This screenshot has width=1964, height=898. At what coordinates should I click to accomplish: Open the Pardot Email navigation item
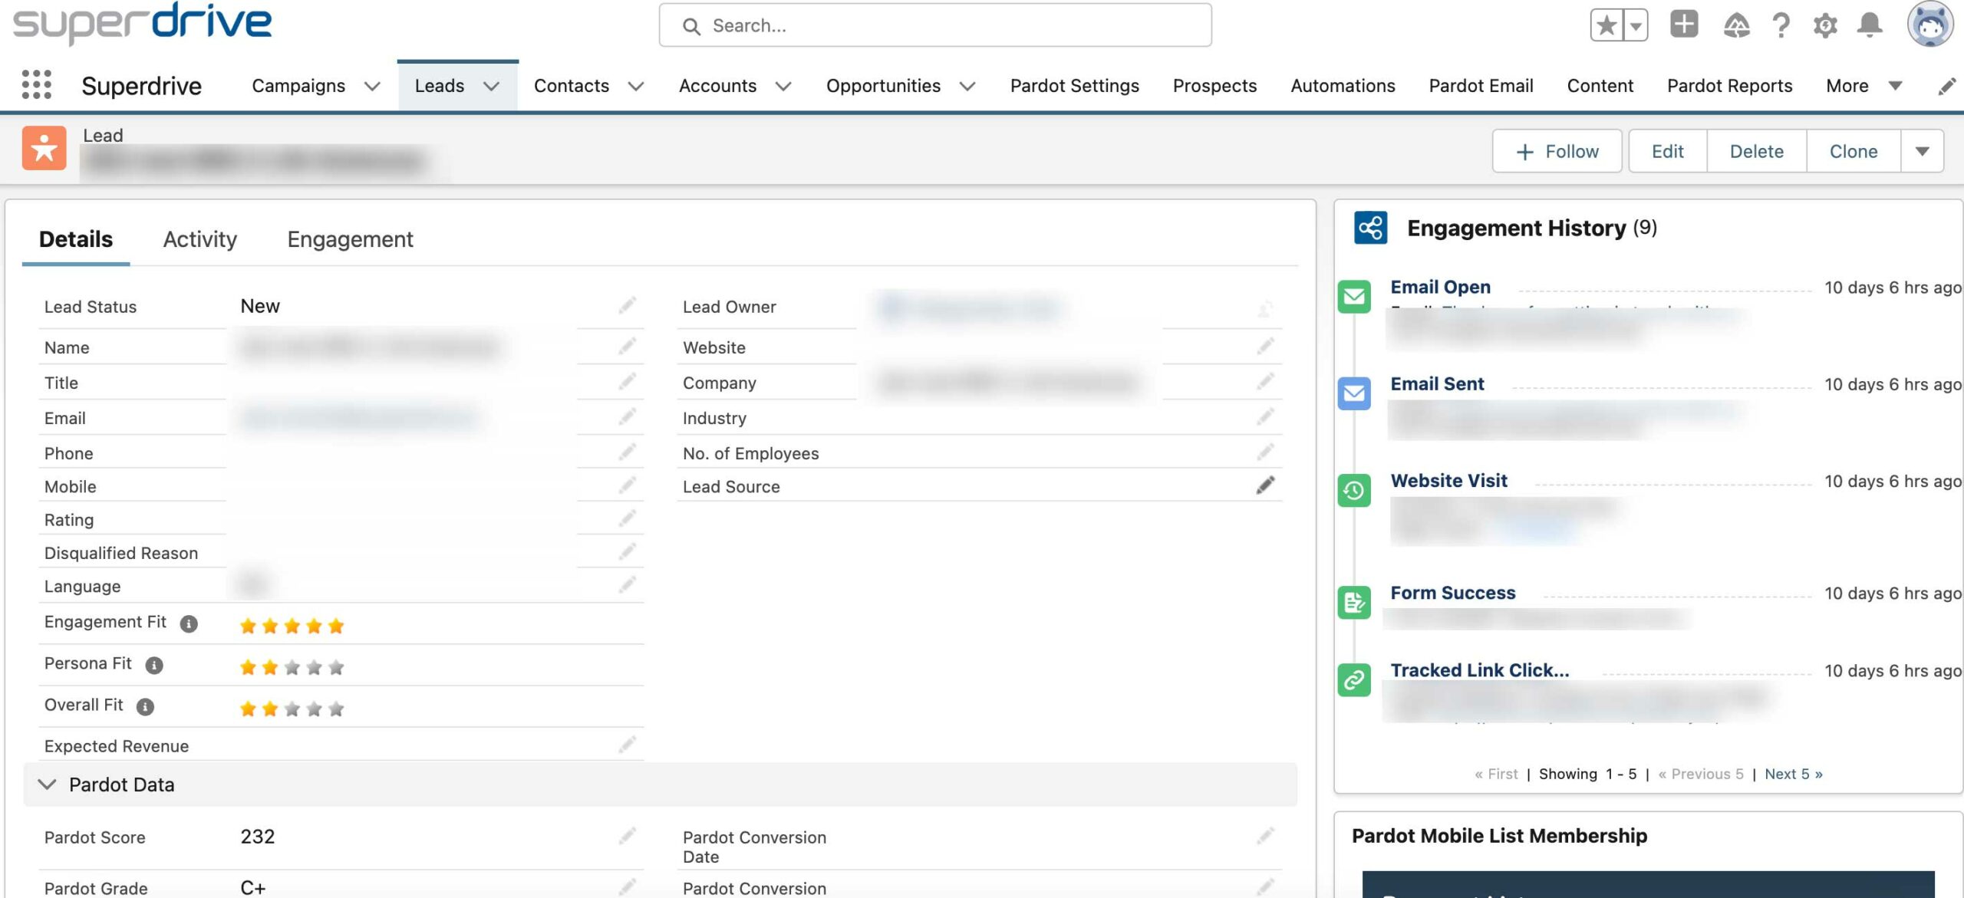pos(1481,86)
